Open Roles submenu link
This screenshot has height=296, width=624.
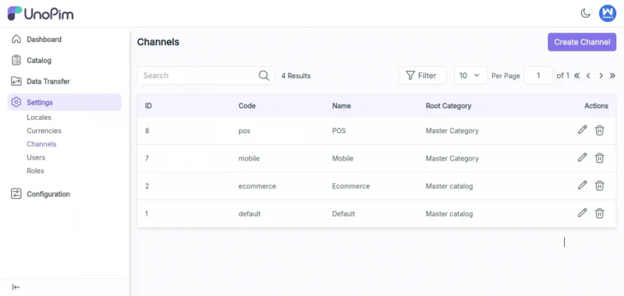[35, 171]
